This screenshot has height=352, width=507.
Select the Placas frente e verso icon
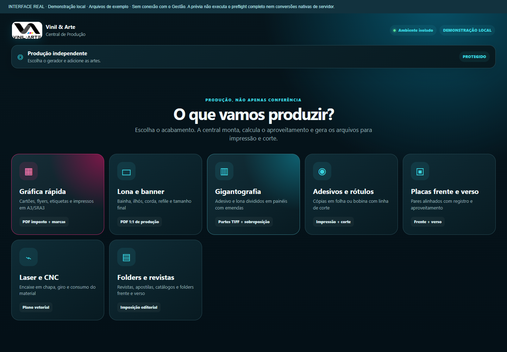[420, 171]
